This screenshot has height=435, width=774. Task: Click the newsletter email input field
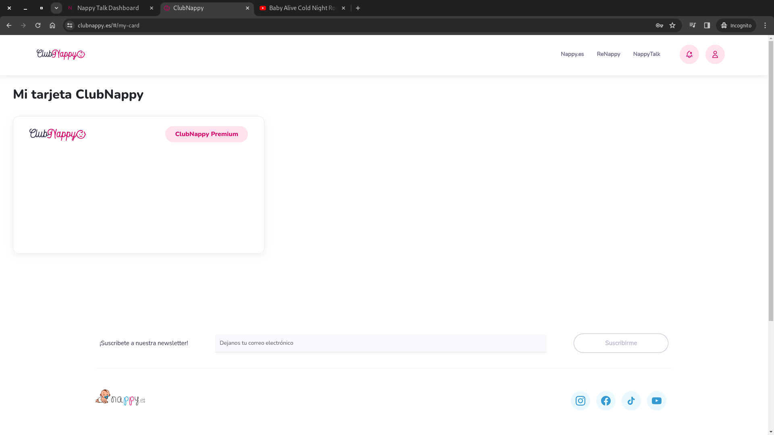pyautogui.click(x=380, y=343)
